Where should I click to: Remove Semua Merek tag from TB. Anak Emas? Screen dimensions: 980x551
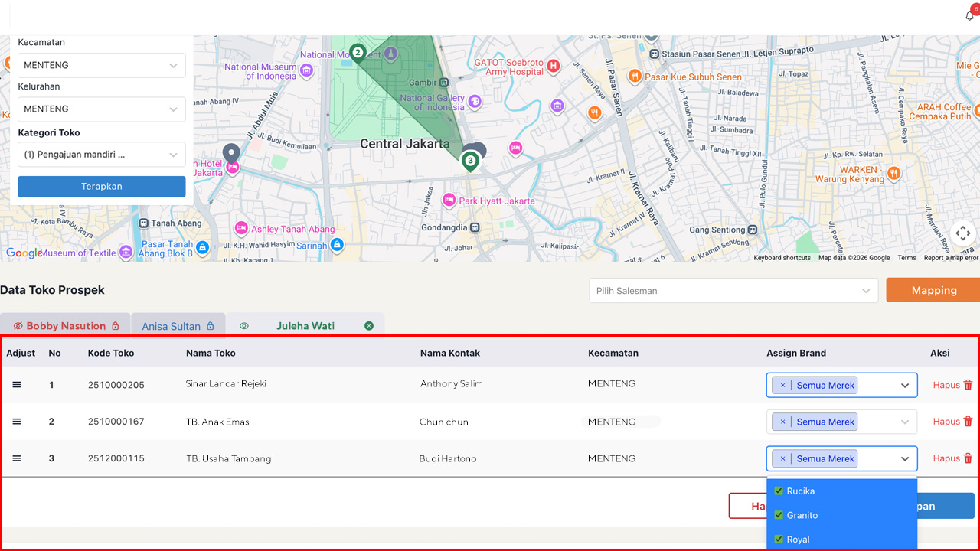pyautogui.click(x=782, y=422)
